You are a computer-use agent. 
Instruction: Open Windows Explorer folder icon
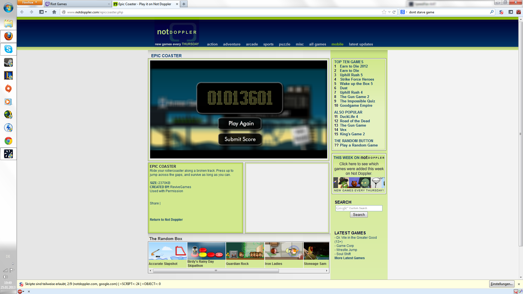tap(8, 23)
